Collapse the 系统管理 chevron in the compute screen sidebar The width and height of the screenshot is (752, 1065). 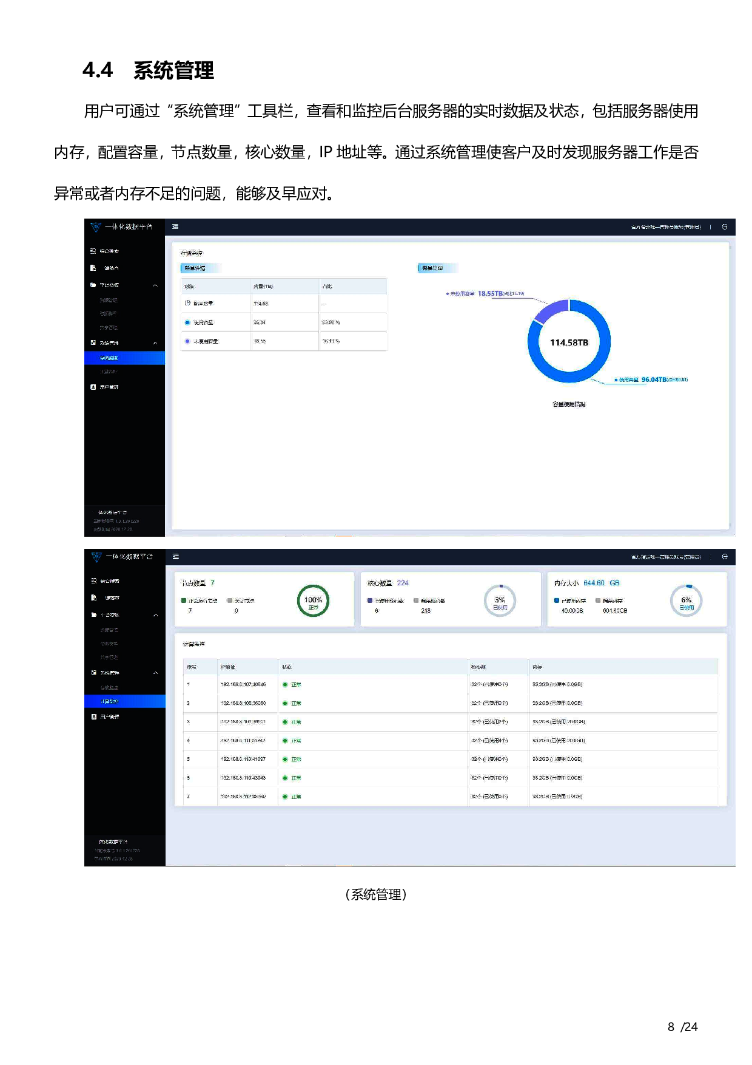pyautogui.click(x=155, y=673)
